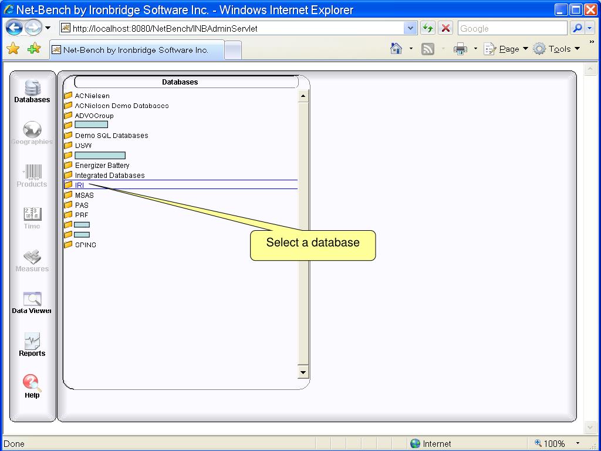
Task: Click the database list scroll-down arrow
Action: pyautogui.click(x=303, y=372)
